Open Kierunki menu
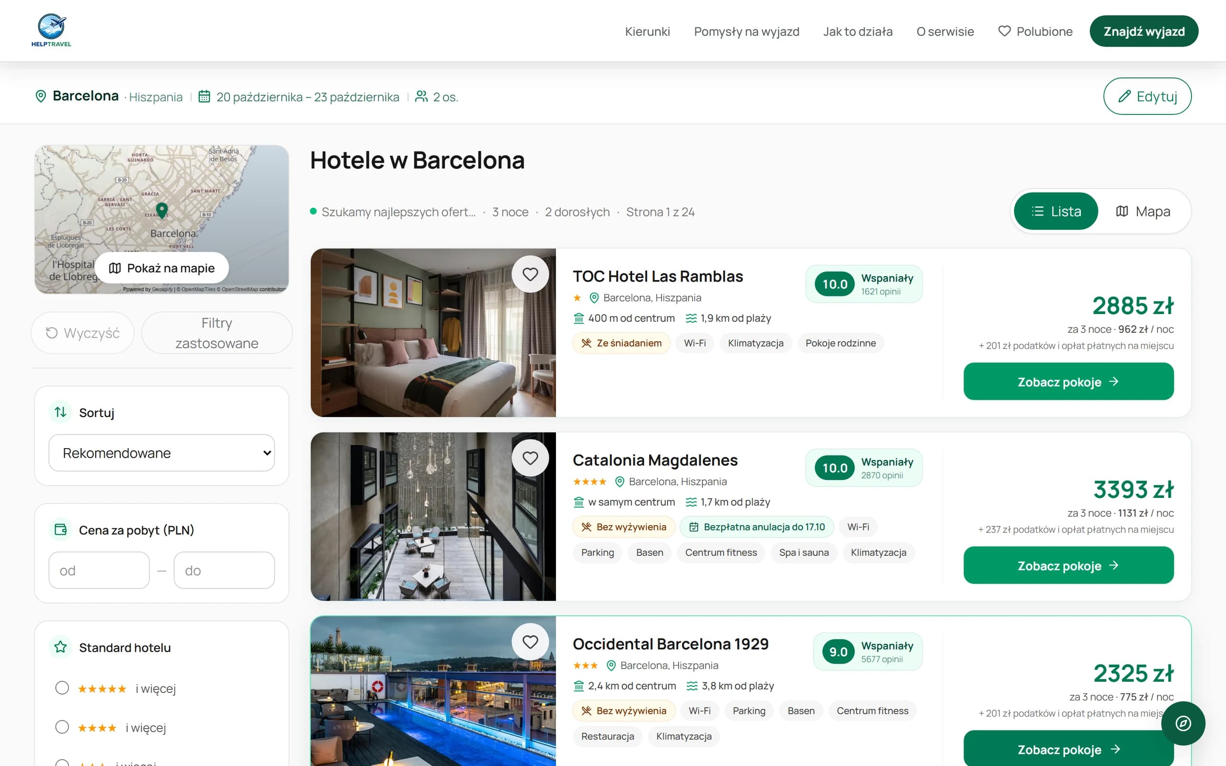 pyautogui.click(x=647, y=32)
